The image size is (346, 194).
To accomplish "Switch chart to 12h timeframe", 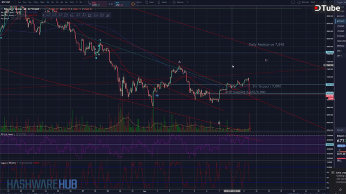I will coord(72,2).
